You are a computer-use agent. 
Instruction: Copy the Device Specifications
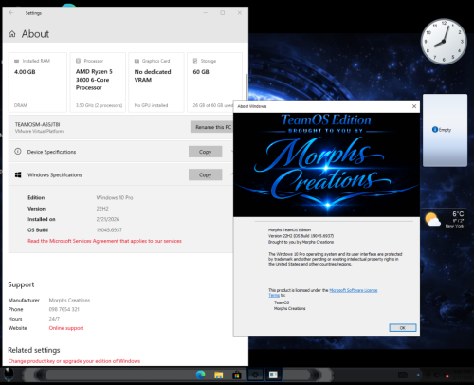[205, 152]
